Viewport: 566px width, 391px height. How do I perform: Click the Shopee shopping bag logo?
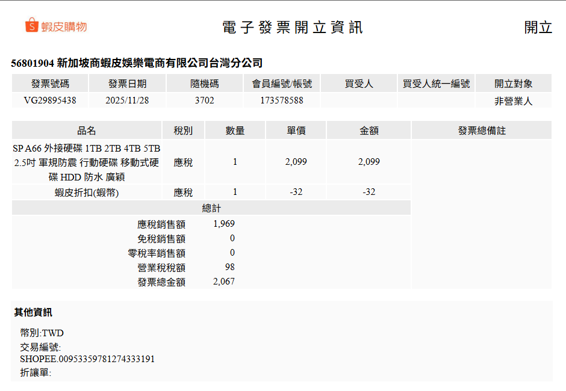click(x=32, y=26)
